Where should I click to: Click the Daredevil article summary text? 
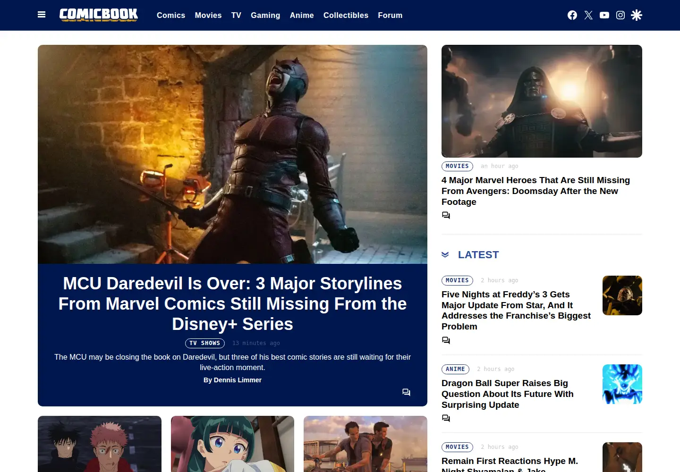pos(232,362)
